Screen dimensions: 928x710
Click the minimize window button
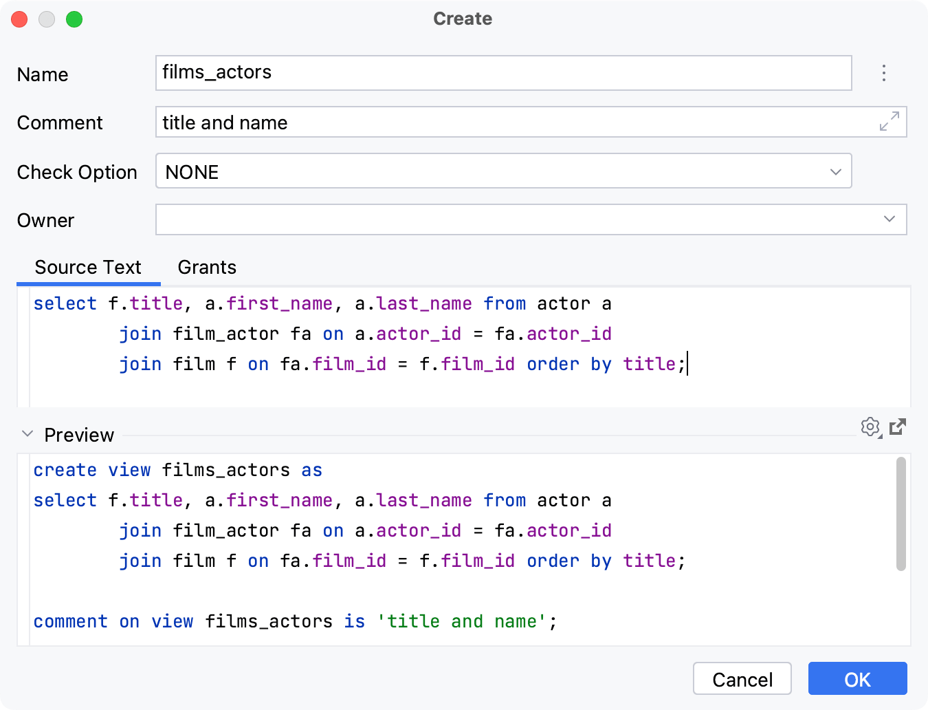[x=47, y=19]
